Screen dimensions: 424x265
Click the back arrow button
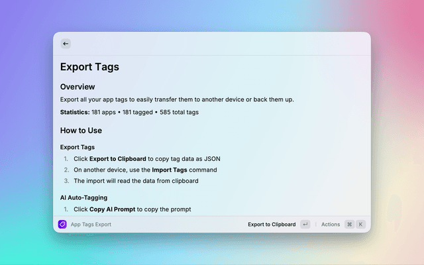point(66,44)
